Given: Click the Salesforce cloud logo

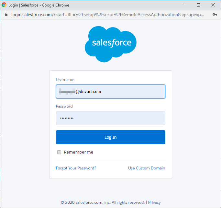Looking at the screenshot, I should 111,44.
